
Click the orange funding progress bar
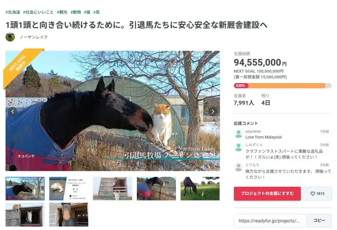(x=283, y=86)
